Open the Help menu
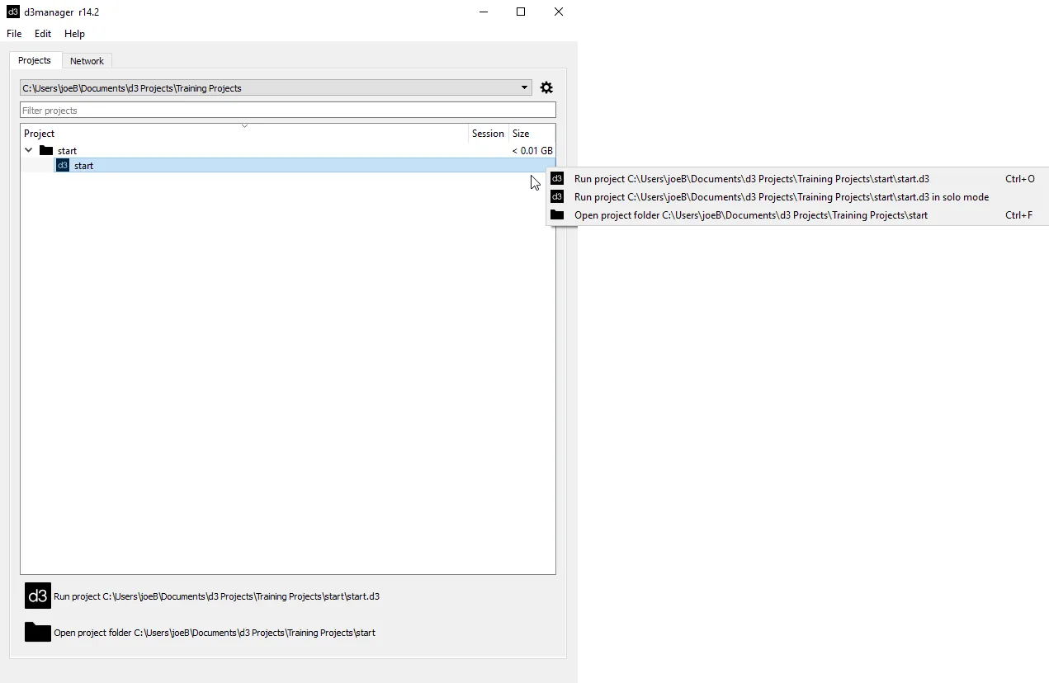Image resolution: width=1049 pixels, height=683 pixels. click(x=74, y=34)
